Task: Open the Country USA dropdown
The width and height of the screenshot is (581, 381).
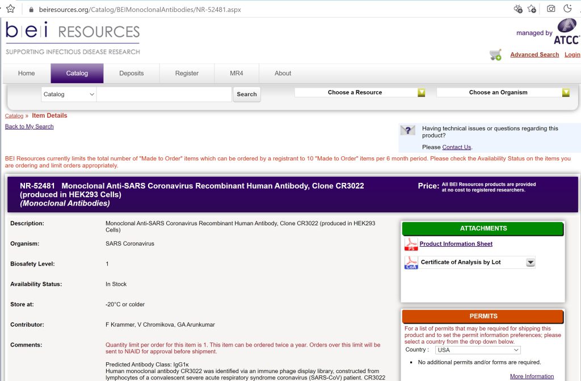Action: tap(478, 350)
